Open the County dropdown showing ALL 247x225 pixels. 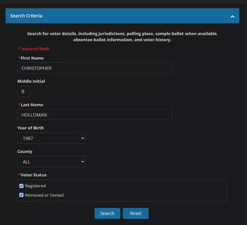point(51,162)
